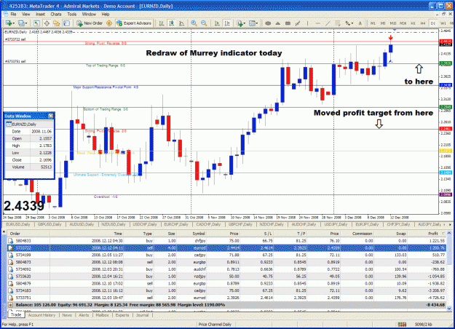This screenshot has height=329, width=455.
Task: Select the text label 'A' tool
Action: [x=360, y=23]
